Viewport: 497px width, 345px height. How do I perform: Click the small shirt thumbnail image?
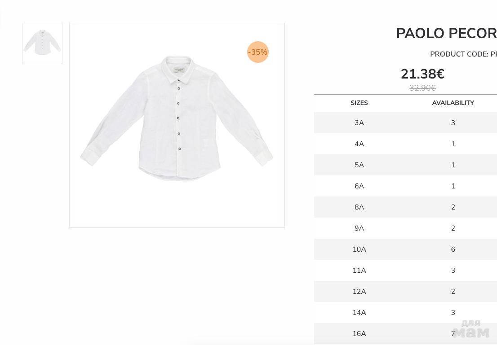coord(42,44)
